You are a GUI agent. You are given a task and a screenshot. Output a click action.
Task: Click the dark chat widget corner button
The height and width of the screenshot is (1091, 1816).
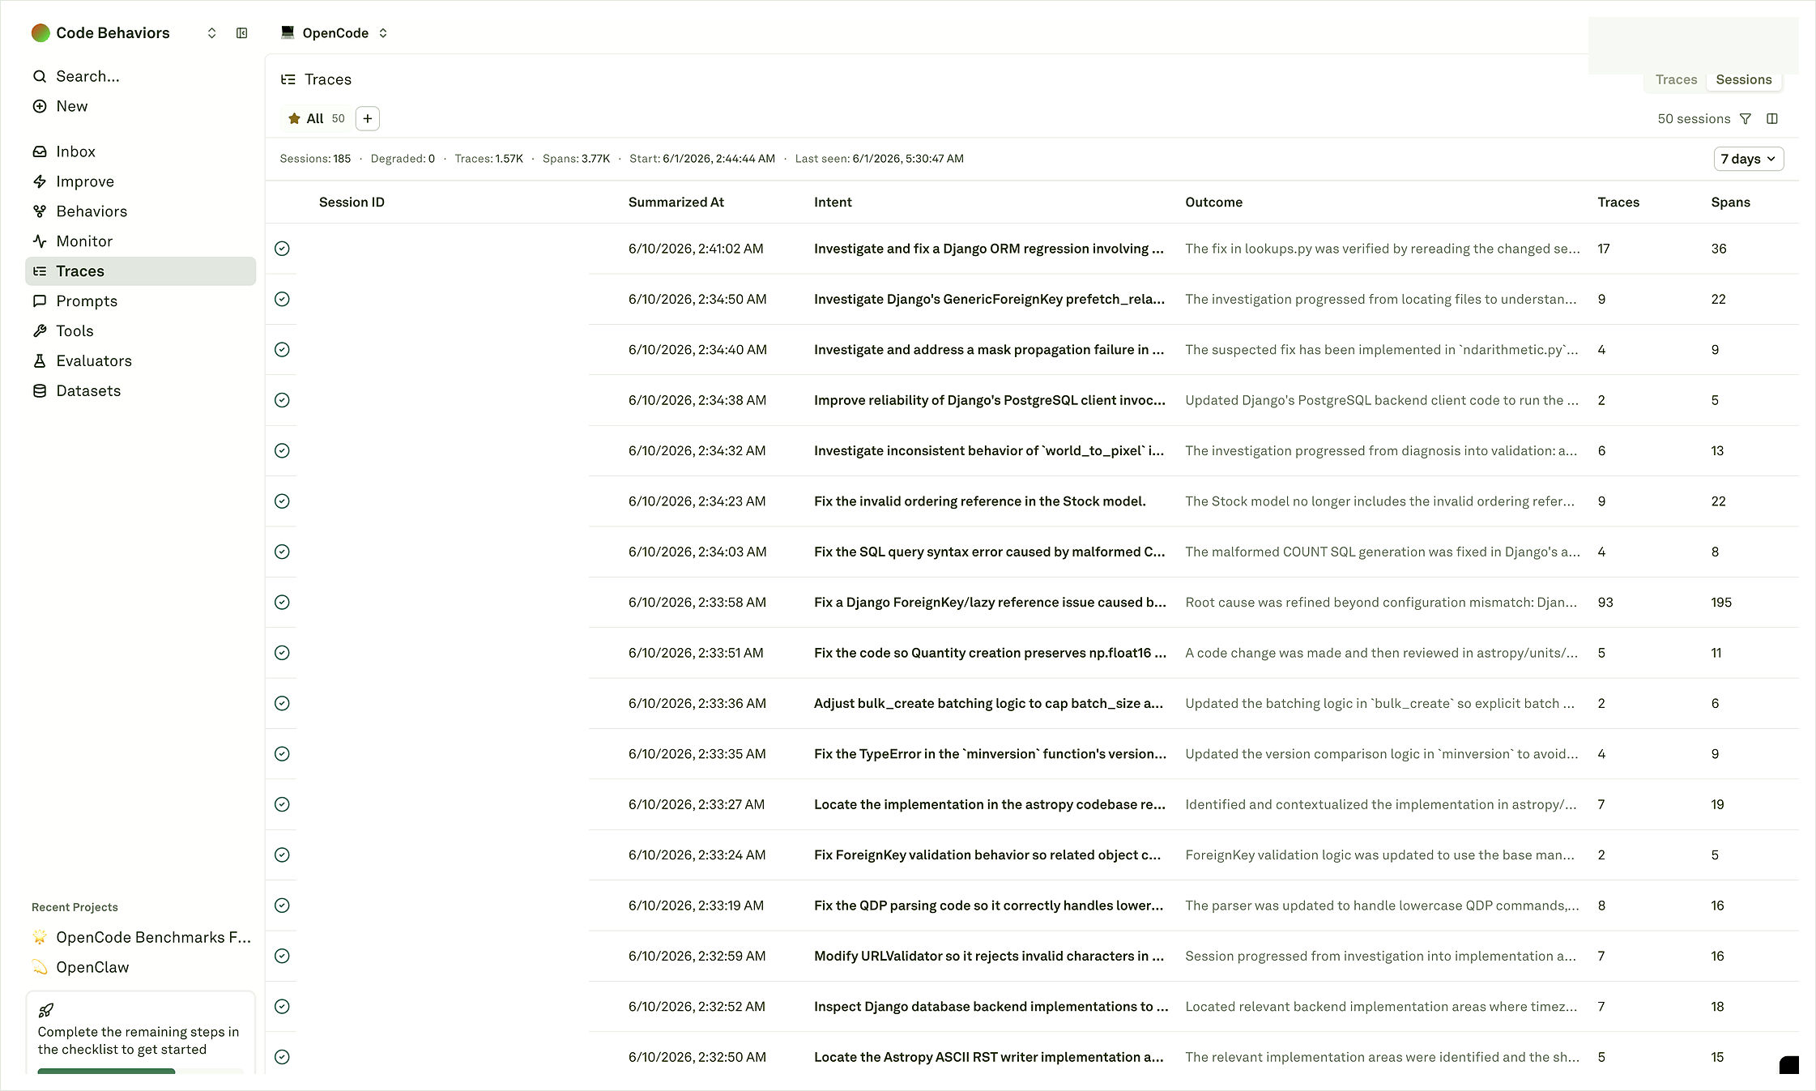tap(1788, 1065)
